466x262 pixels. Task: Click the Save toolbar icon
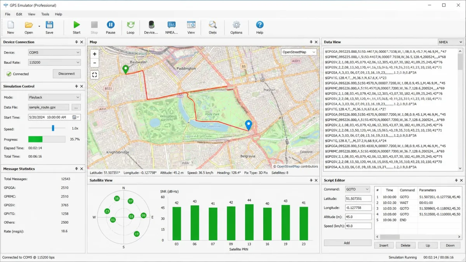point(49,25)
